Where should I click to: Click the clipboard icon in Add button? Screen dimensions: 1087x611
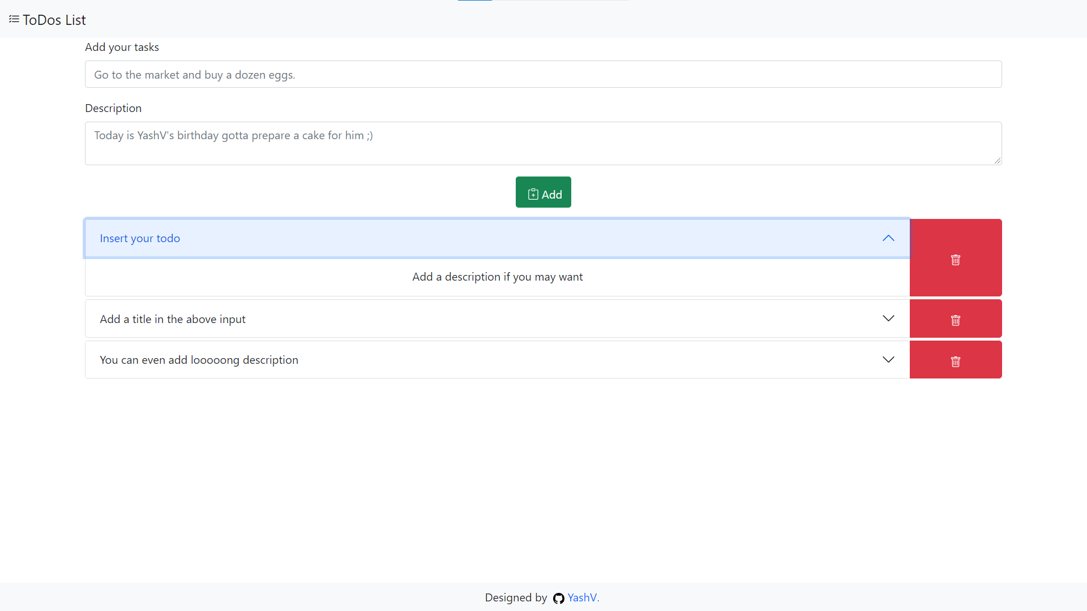tap(533, 195)
